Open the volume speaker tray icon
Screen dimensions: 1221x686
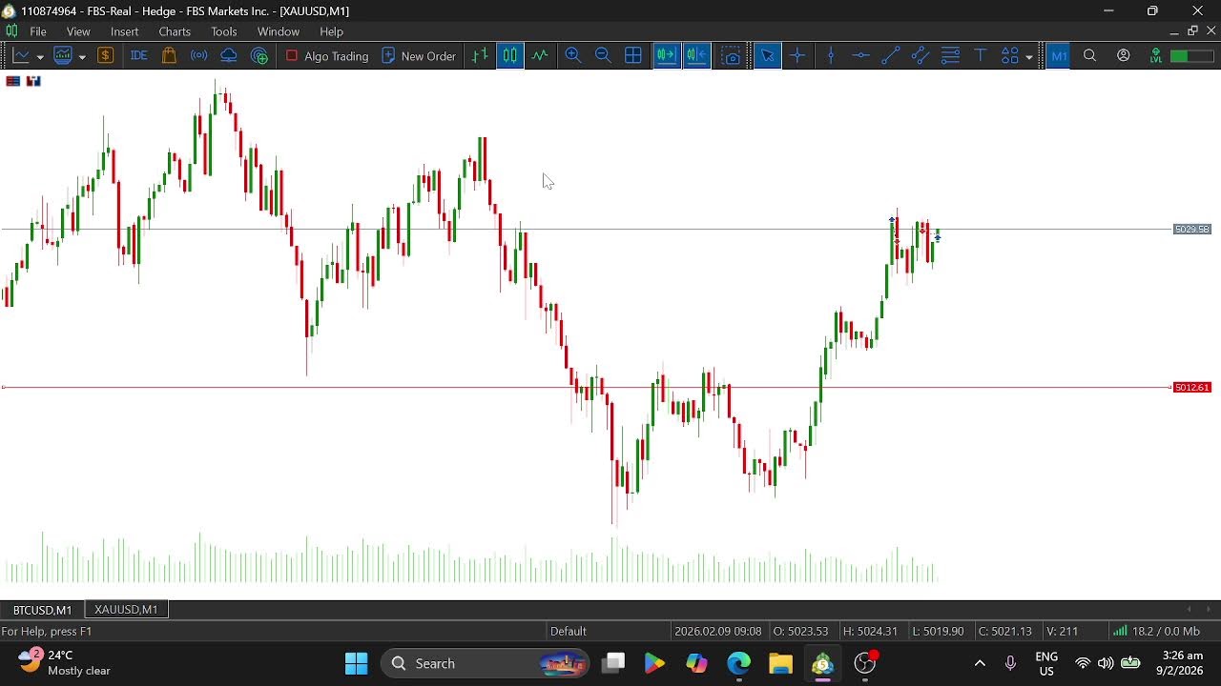click(x=1106, y=663)
